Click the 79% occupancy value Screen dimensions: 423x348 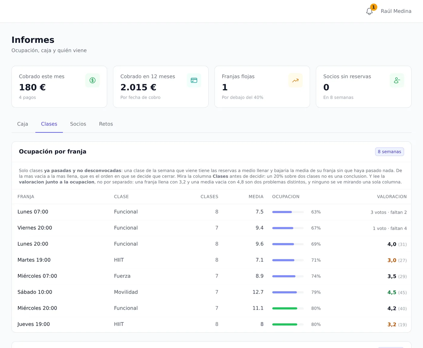[x=316, y=292]
